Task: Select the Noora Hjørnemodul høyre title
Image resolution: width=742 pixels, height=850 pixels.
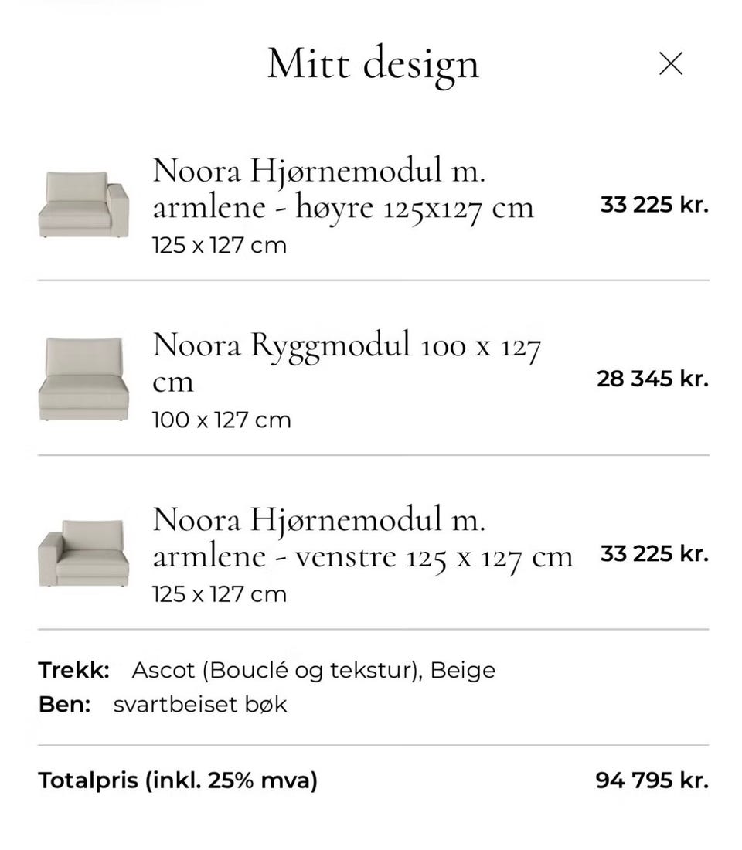Action: coord(343,189)
